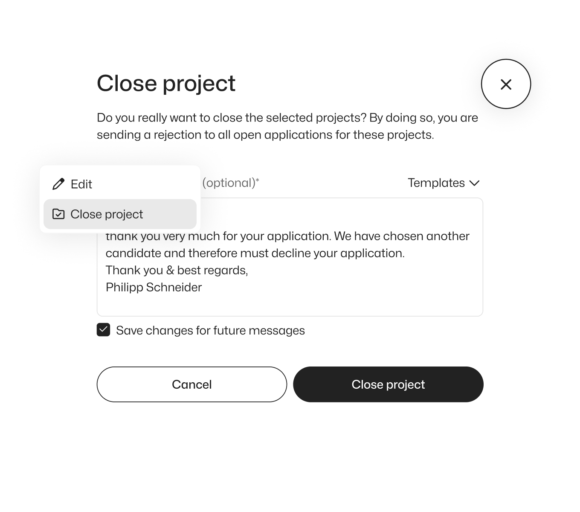The image size is (580, 512).
Task: Click the "sending a rejection to all open applications" line
Action: pos(265,135)
